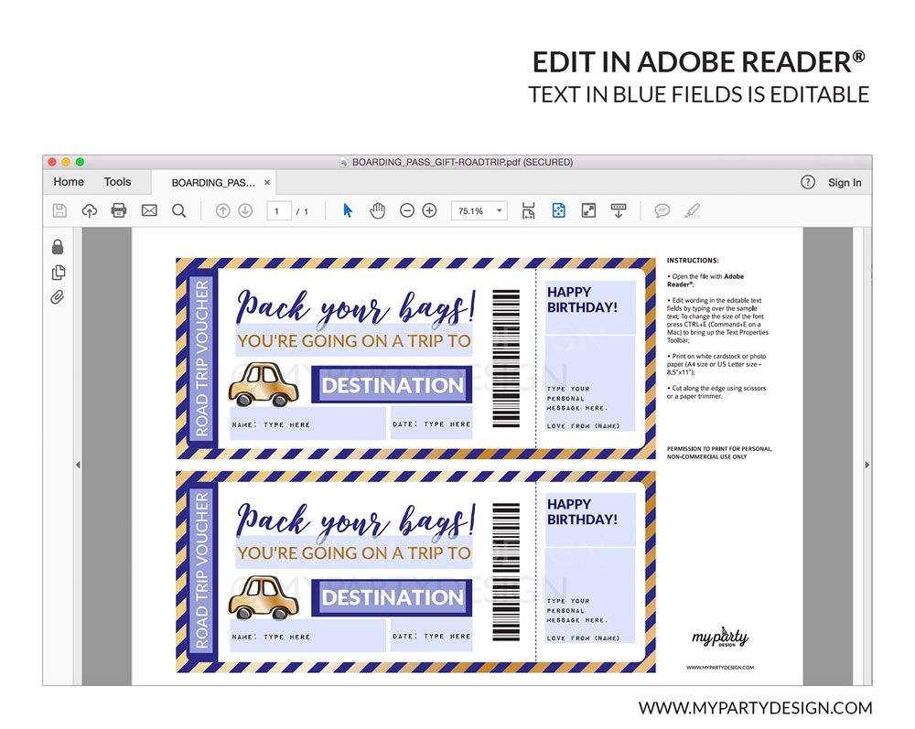915x729 pixels.
Task: Activate the Hand pan tool
Action: coord(378,210)
